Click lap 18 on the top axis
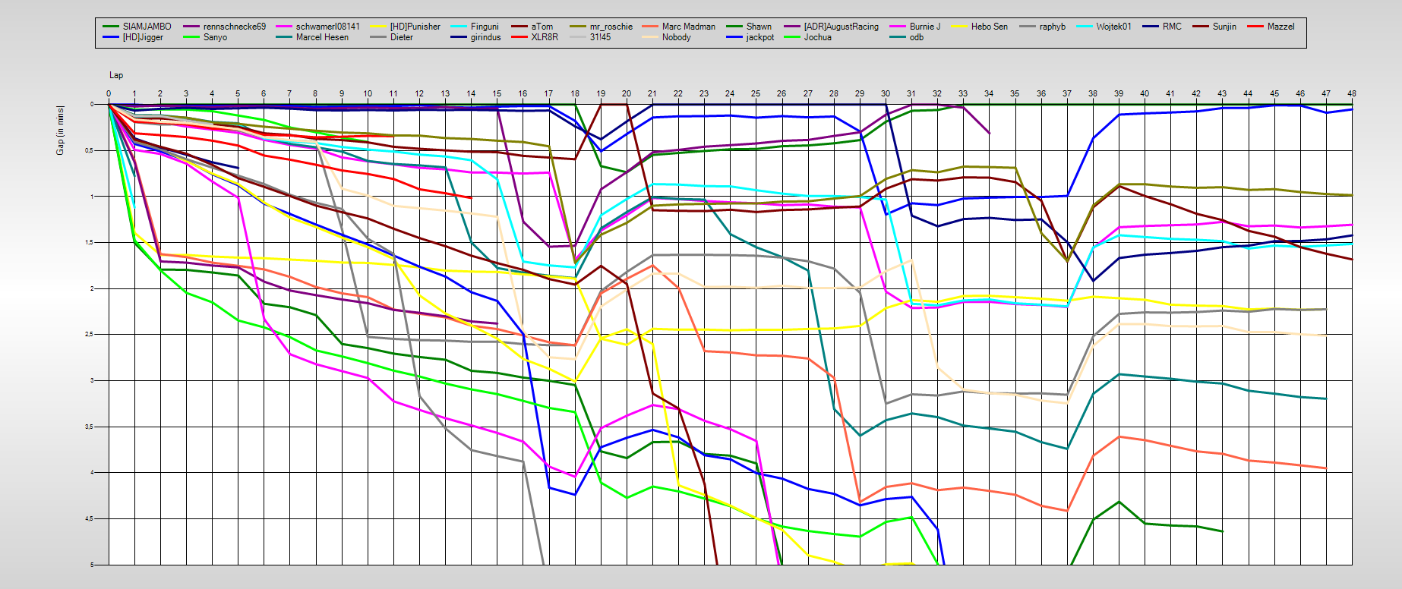This screenshot has height=589, width=1402. click(575, 94)
